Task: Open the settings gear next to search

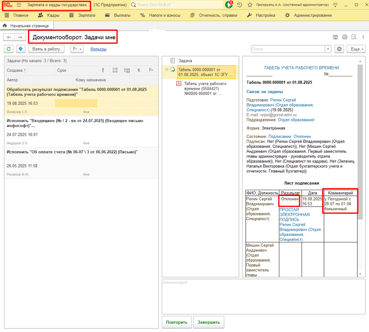Action: [x=339, y=49]
